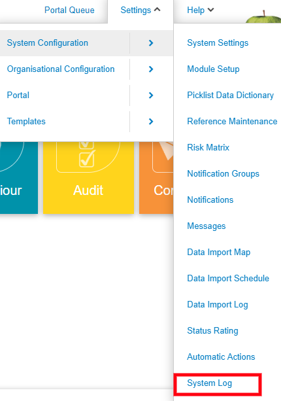Viewport: 281px width, 401px height.
Task: Choose Reference Maintenance option
Action: click(232, 121)
